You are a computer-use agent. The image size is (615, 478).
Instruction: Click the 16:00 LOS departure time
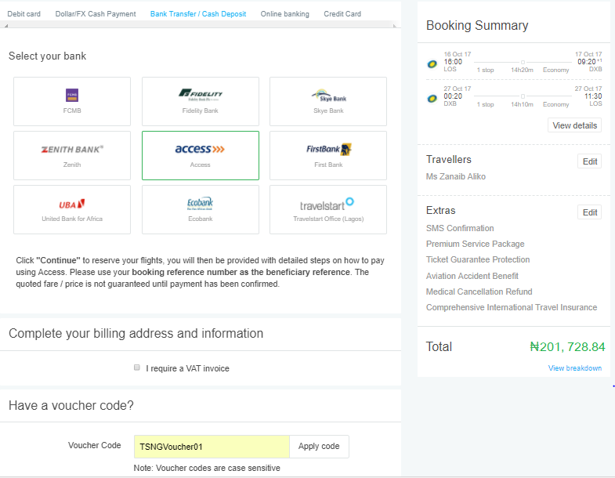pos(453,62)
